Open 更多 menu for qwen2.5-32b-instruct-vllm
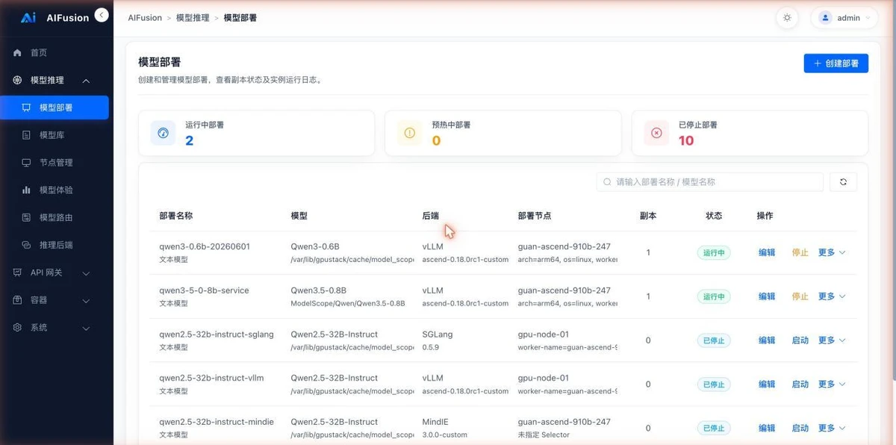This screenshot has width=896, height=445. coord(832,385)
